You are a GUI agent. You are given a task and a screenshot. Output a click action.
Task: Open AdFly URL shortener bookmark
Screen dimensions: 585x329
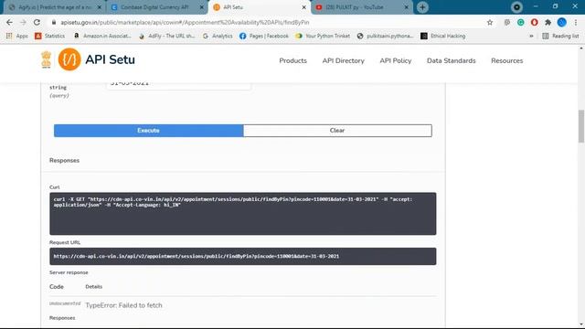166,37
